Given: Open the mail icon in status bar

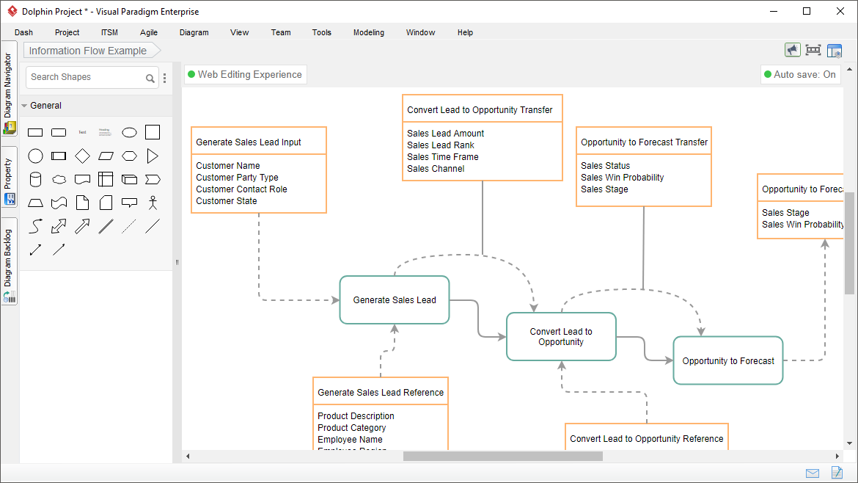Looking at the screenshot, I should 813,473.
